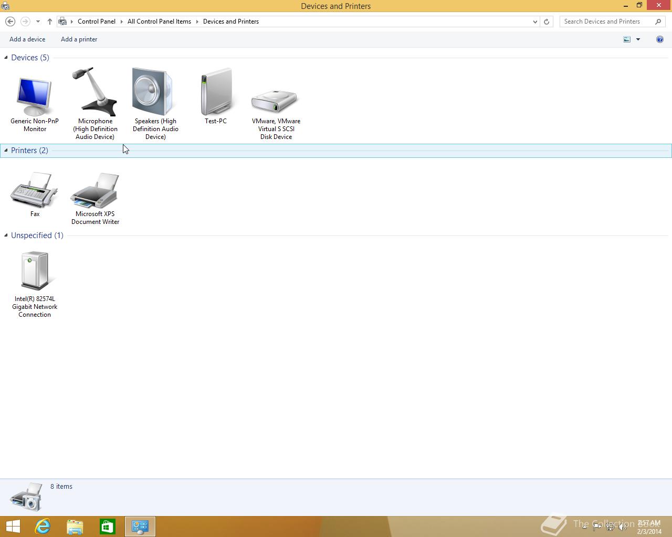Click the Devices and Printers breadcrumb

pyautogui.click(x=231, y=22)
